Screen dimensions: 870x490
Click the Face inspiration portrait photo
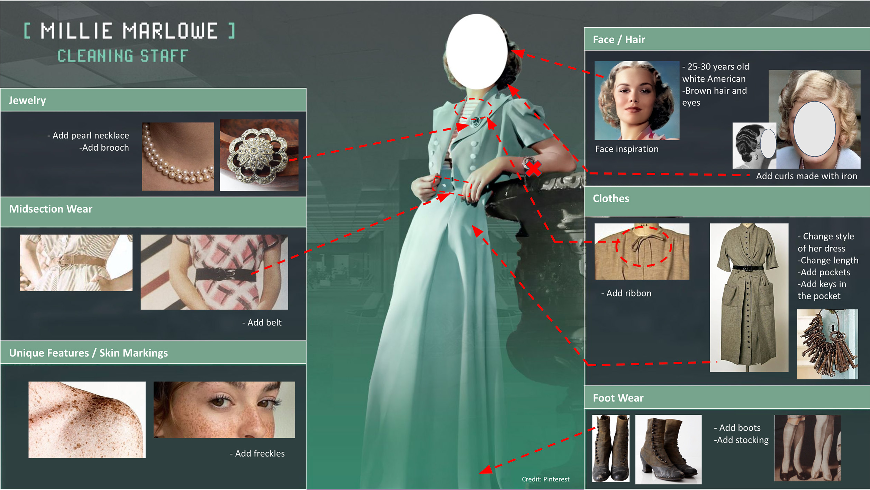coord(636,101)
